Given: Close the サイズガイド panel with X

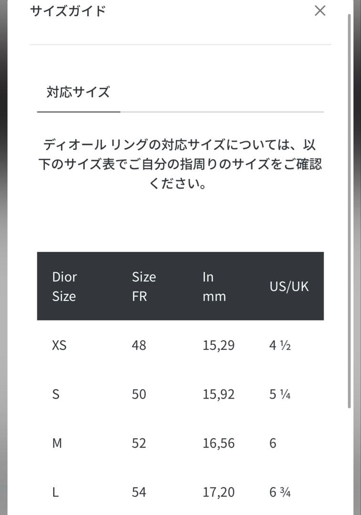Looking at the screenshot, I should pos(320,10).
